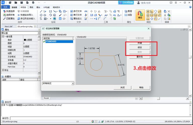
Task: Click Single Line Text (单行文本) tool
Action: 76,15
